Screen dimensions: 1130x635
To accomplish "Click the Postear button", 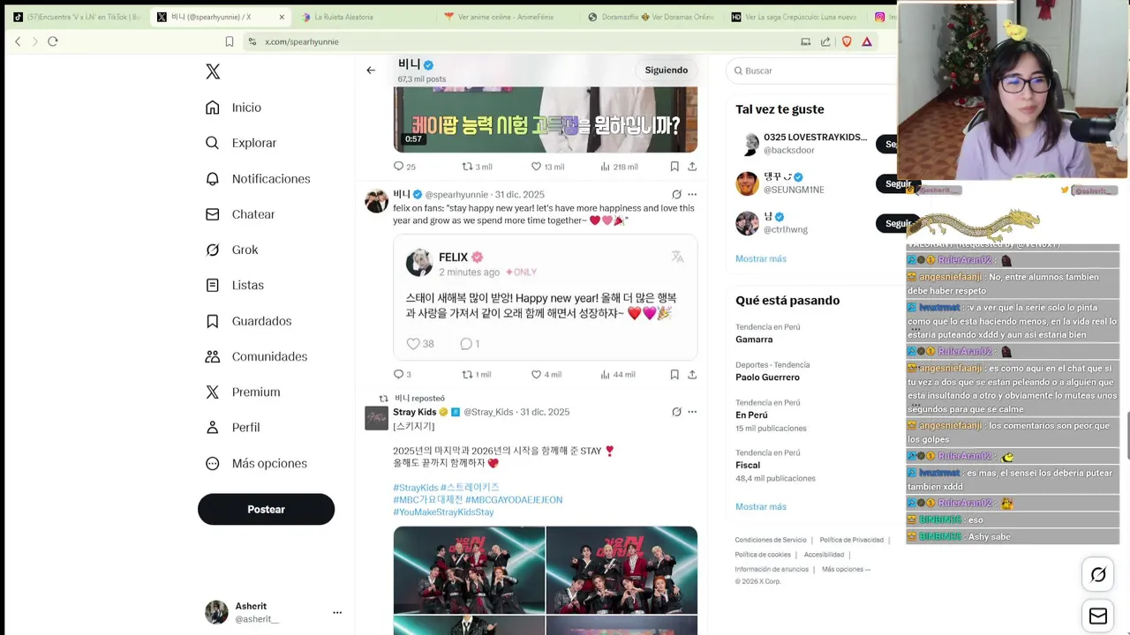I will pos(266,509).
